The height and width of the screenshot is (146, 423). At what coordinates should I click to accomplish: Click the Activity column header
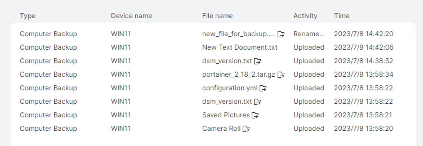pyautogui.click(x=305, y=16)
